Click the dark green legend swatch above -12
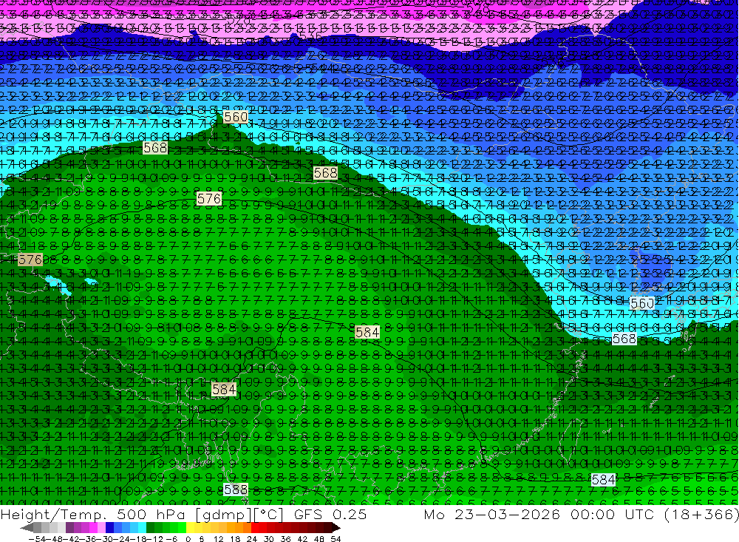The width and height of the screenshot is (739, 542). click(x=150, y=528)
